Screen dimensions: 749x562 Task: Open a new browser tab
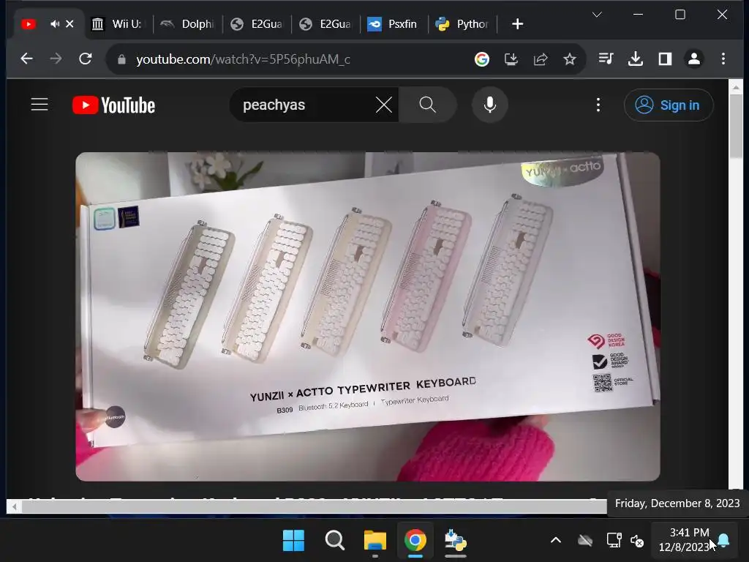click(517, 23)
